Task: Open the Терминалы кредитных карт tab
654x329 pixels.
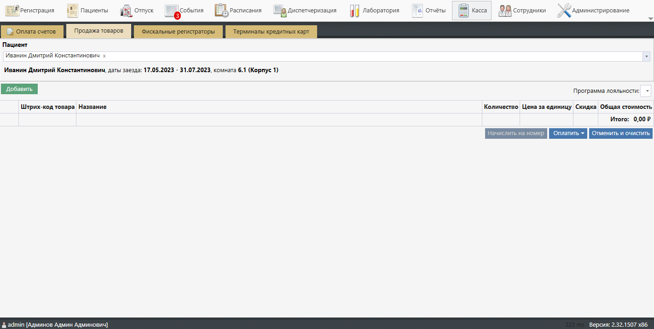Action: (271, 32)
